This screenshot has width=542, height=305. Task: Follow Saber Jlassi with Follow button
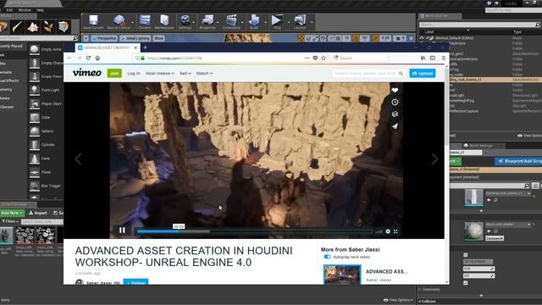click(135, 282)
